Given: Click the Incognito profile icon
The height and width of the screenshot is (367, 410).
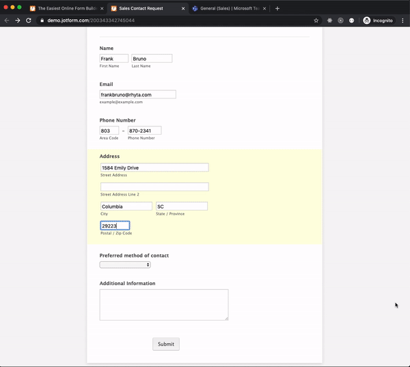Looking at the screenshot, I should pos(367,21).
